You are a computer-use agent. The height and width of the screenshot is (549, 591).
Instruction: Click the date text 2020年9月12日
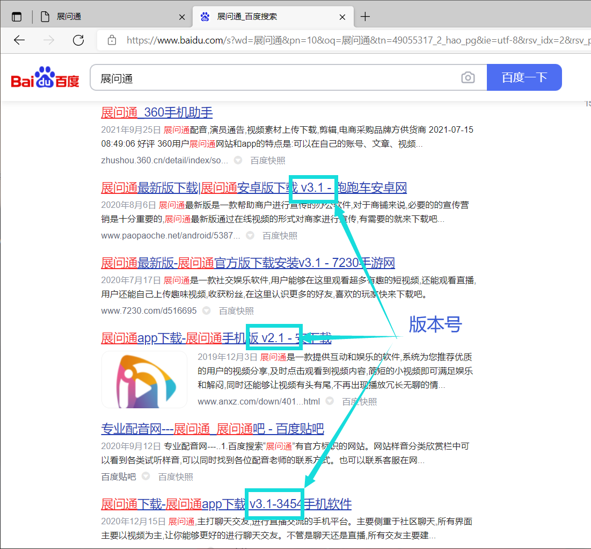tap(131, 446)
